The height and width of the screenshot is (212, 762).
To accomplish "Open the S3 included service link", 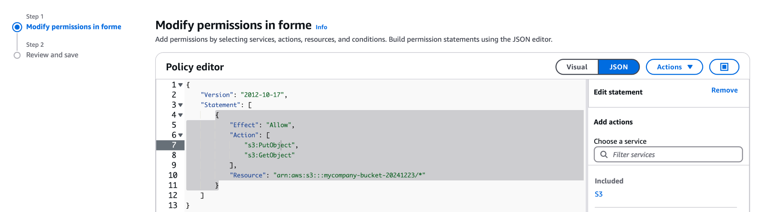I will tap(598, 194).
